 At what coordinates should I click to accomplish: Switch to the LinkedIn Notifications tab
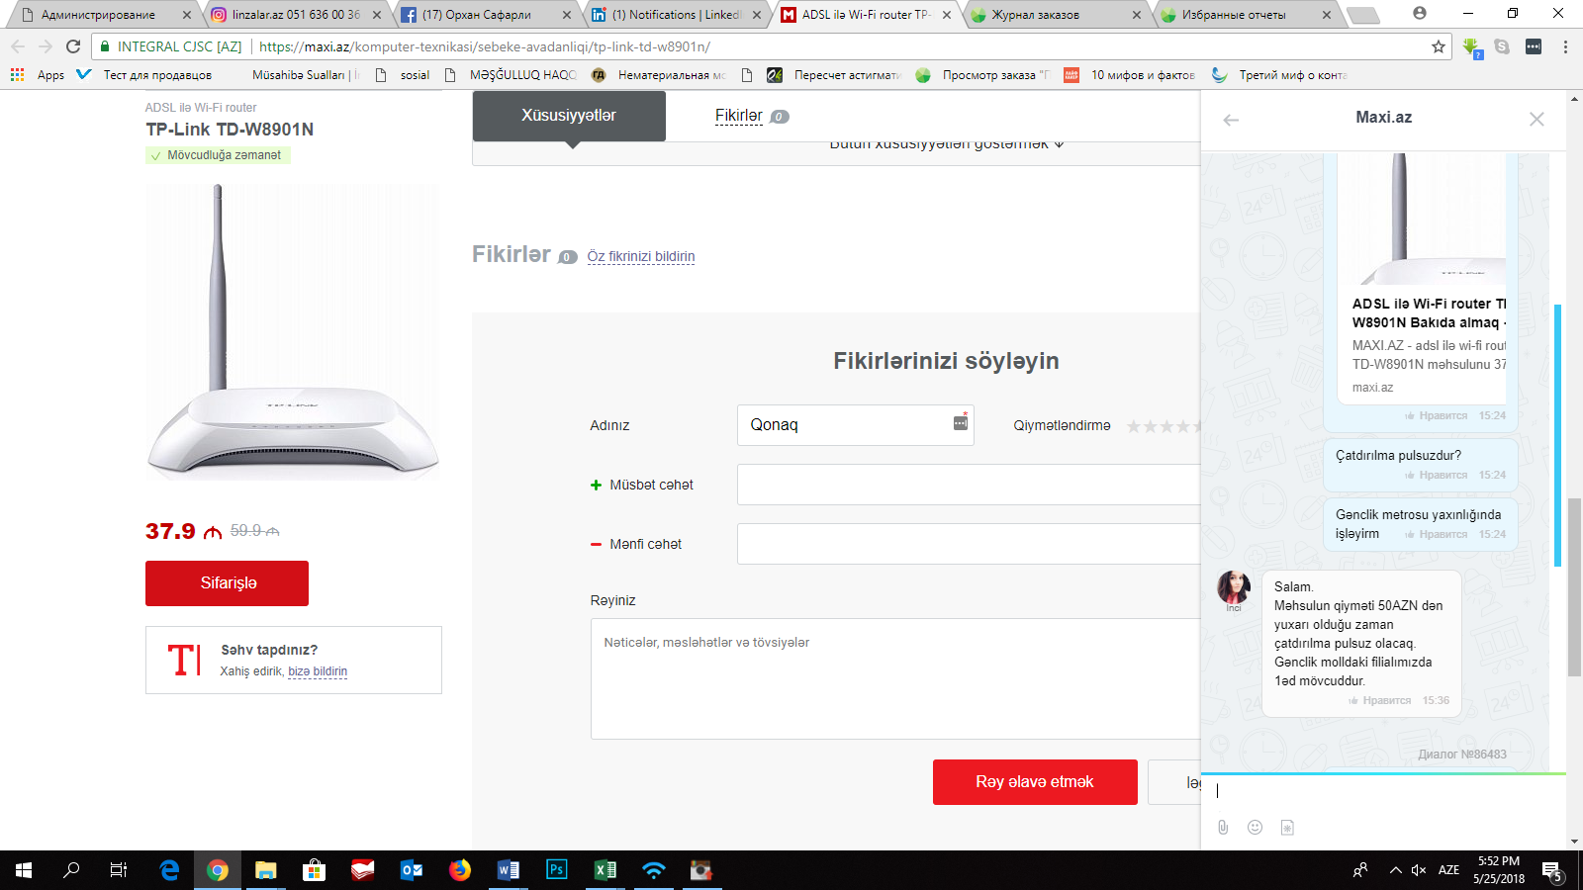(676, 15)
